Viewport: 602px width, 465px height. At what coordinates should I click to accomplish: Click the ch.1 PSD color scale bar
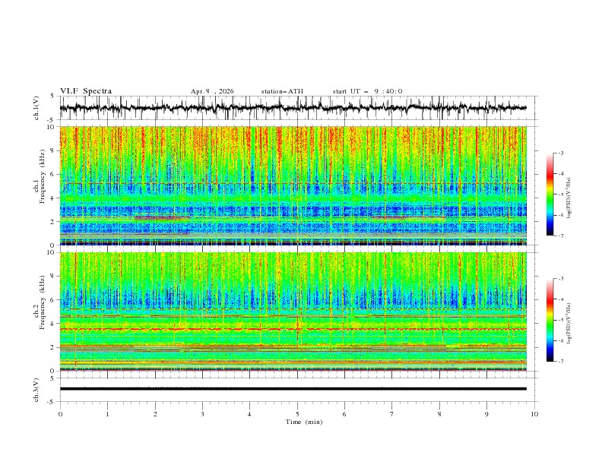[550, 194]
